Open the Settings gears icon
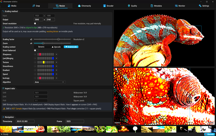The width and height of the screenshot is (216, 136). click(x=200, y=6)
